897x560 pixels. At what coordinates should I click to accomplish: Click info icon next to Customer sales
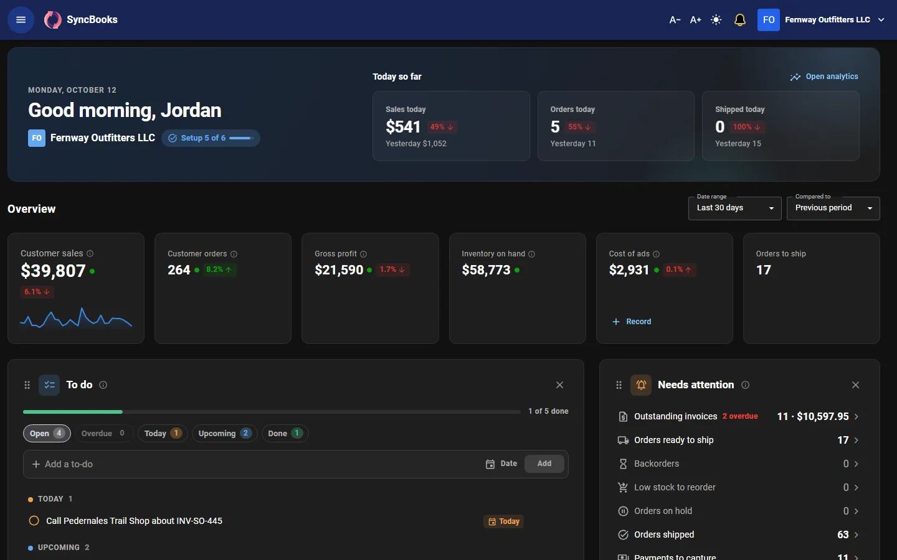point(90,254)
